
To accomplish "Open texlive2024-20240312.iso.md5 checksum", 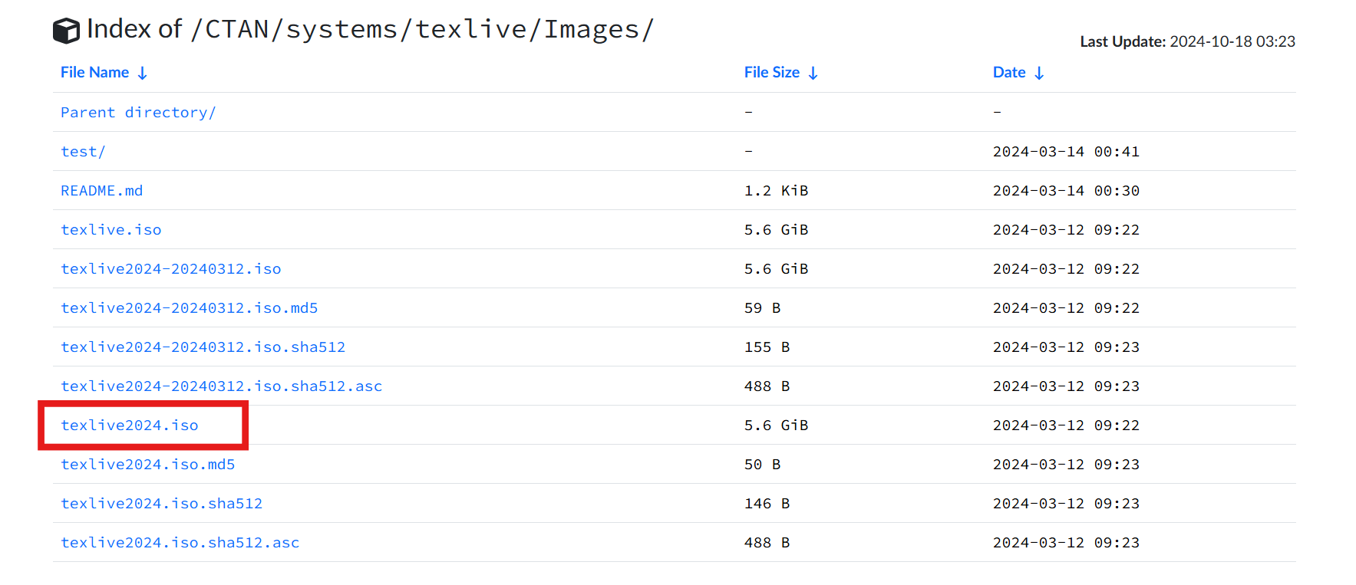I will (x=189, y=307).
